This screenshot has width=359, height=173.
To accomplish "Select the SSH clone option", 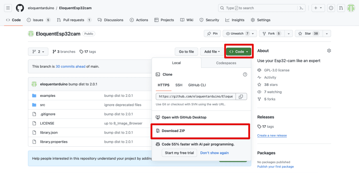I will (x=179, y=85).
